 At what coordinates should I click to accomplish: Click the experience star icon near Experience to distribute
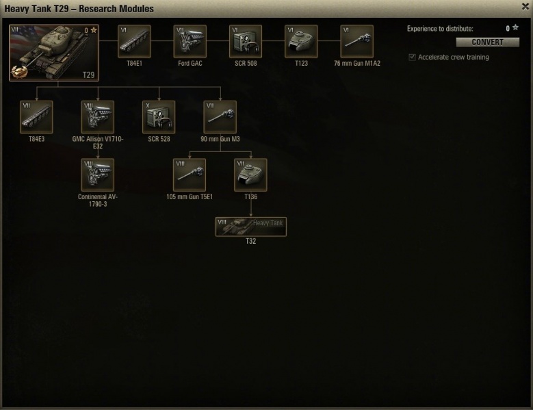pyautogui.click(x=516, y=28)
